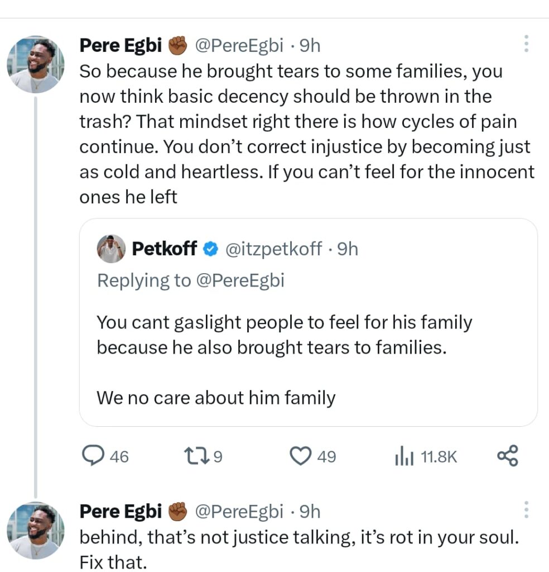Viewport: 549px width, 572px height.
Task: Click the Pere Egbi display name at top
Action: coord(121,46)
